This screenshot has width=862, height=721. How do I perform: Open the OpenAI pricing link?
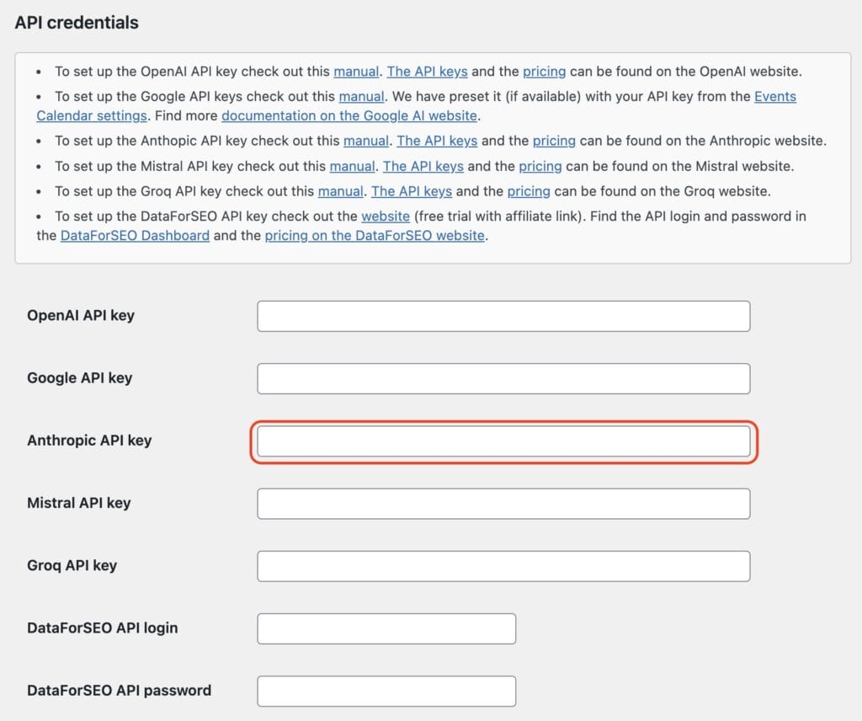[544, 72]
